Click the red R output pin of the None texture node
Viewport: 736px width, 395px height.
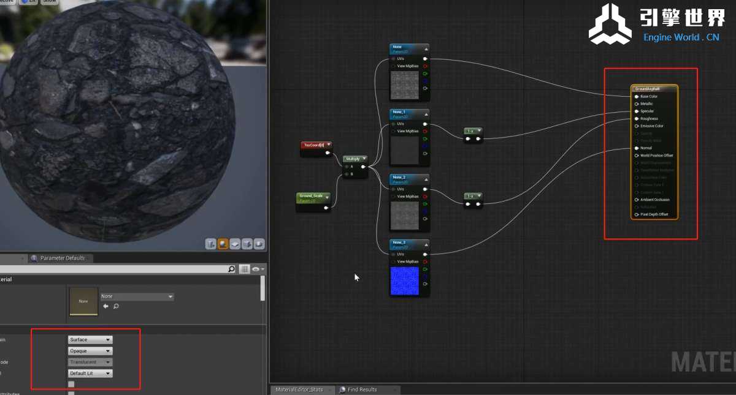tap(425, 66)
